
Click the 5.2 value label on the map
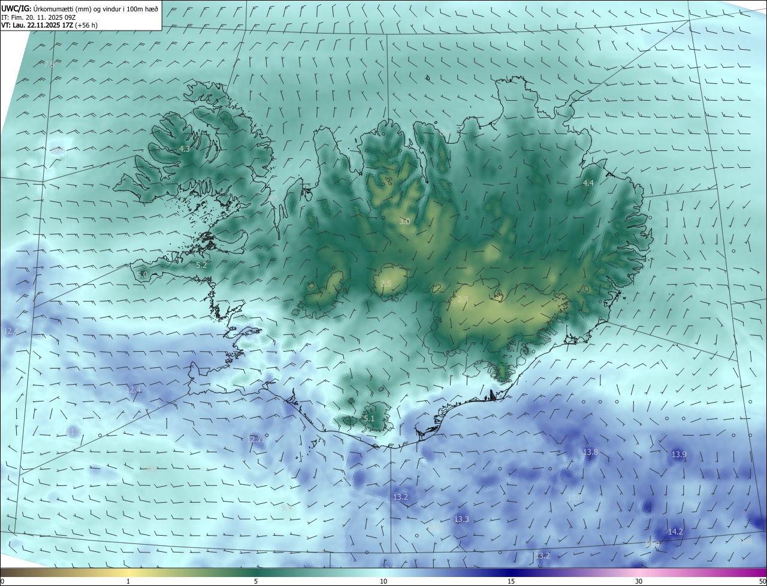coord(201,264)
